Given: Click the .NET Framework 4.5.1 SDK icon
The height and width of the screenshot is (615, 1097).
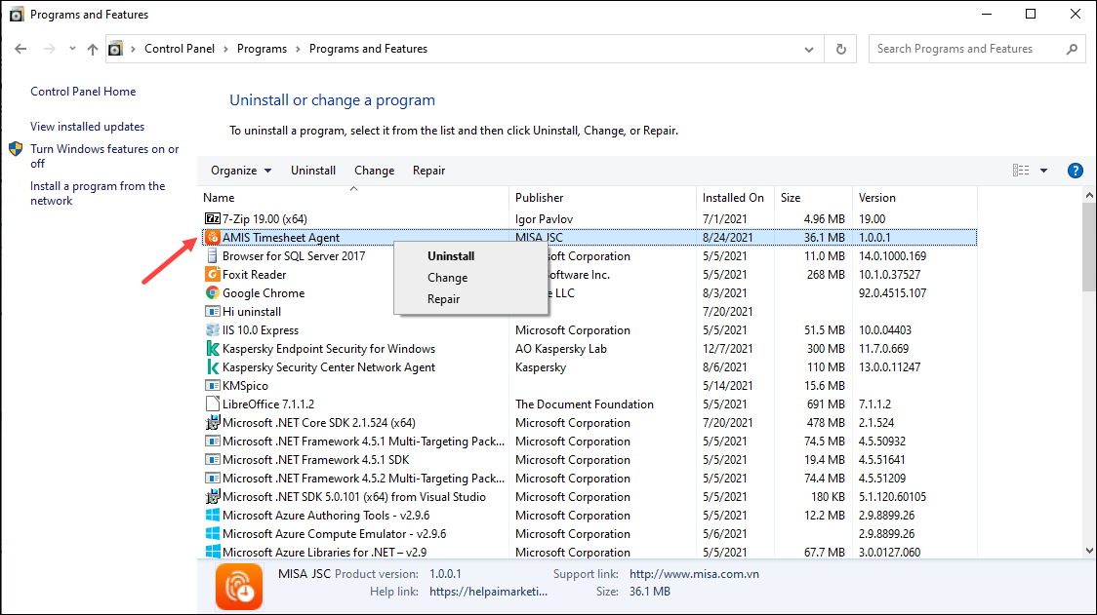Looking at the screenshot, I should pos(213,460).
